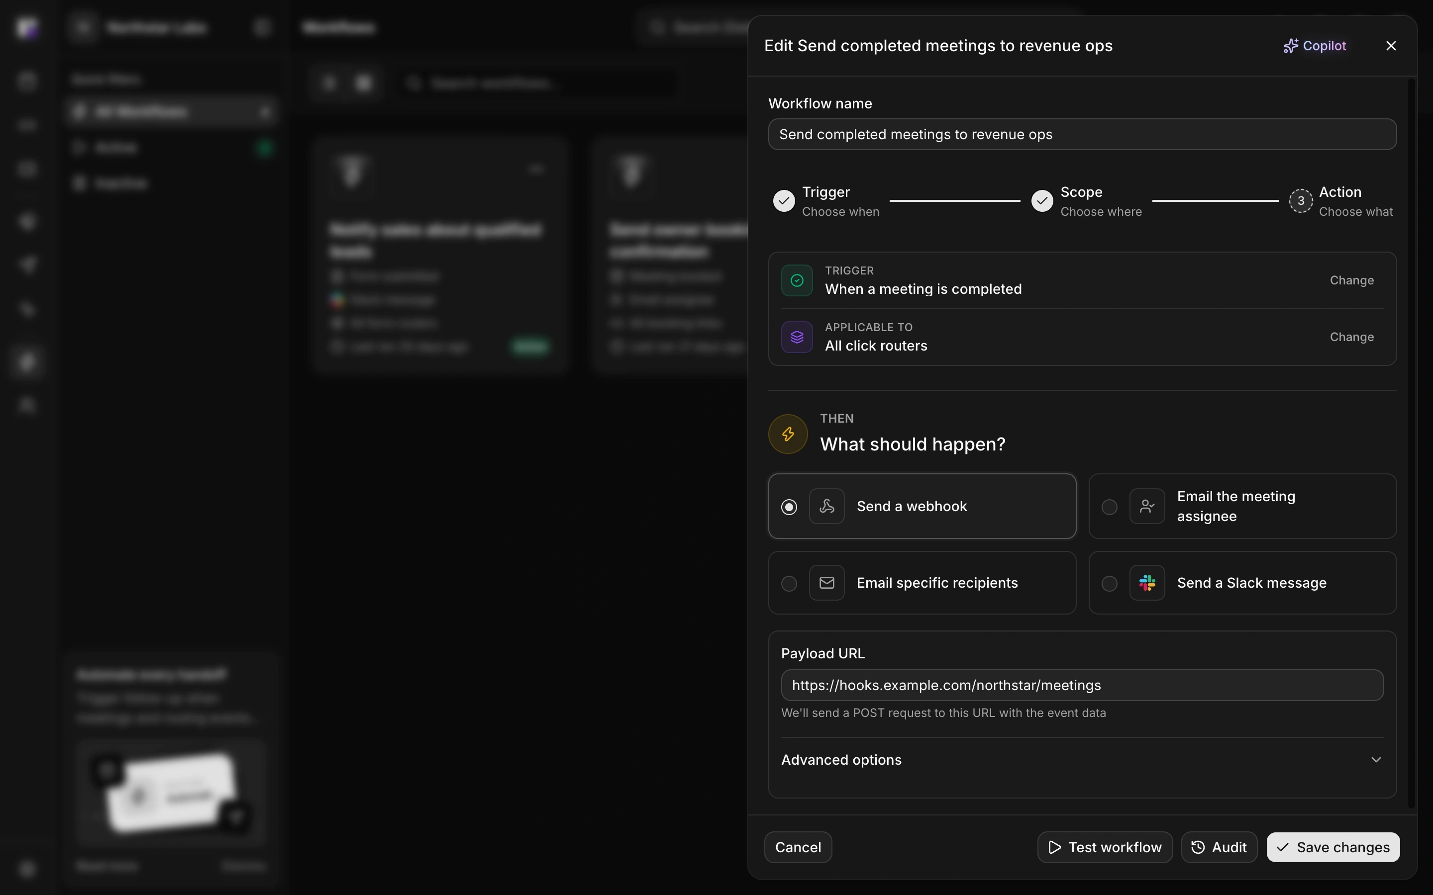Save changes to the workflow
The image size is (1433, 895).
coord(1333,848)
